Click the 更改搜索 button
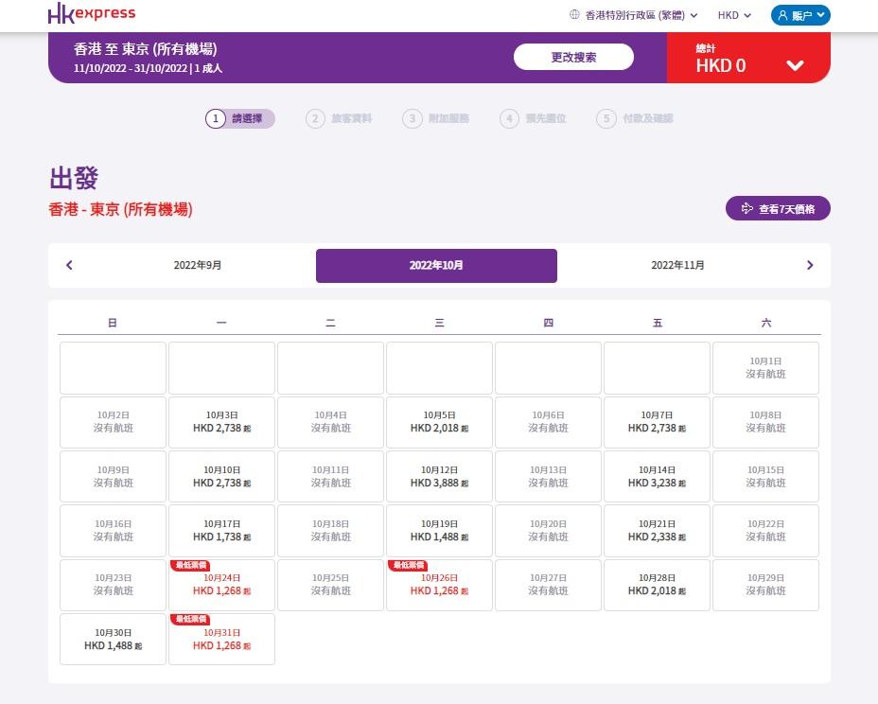The width and height of the screenshot is (878, 704). pos(573,57)
